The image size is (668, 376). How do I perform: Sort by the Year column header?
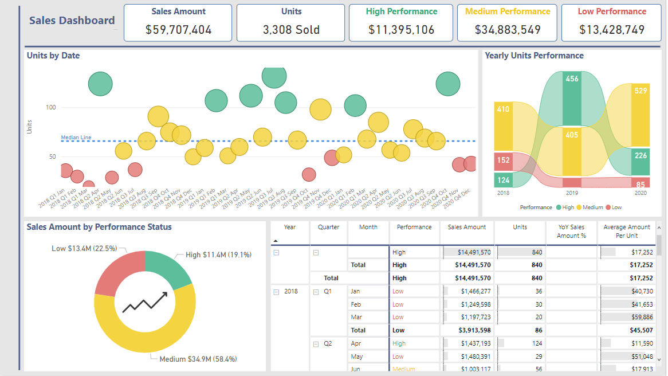(290, 227)
